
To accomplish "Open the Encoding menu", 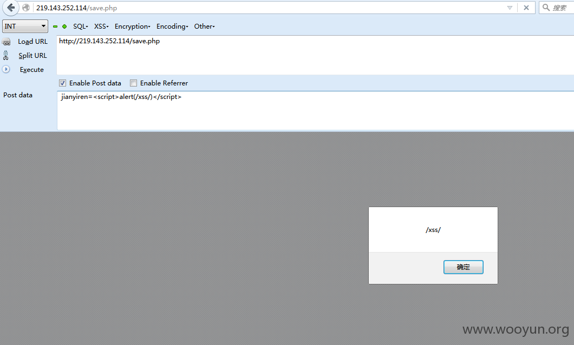I will [x=172, y=26].
